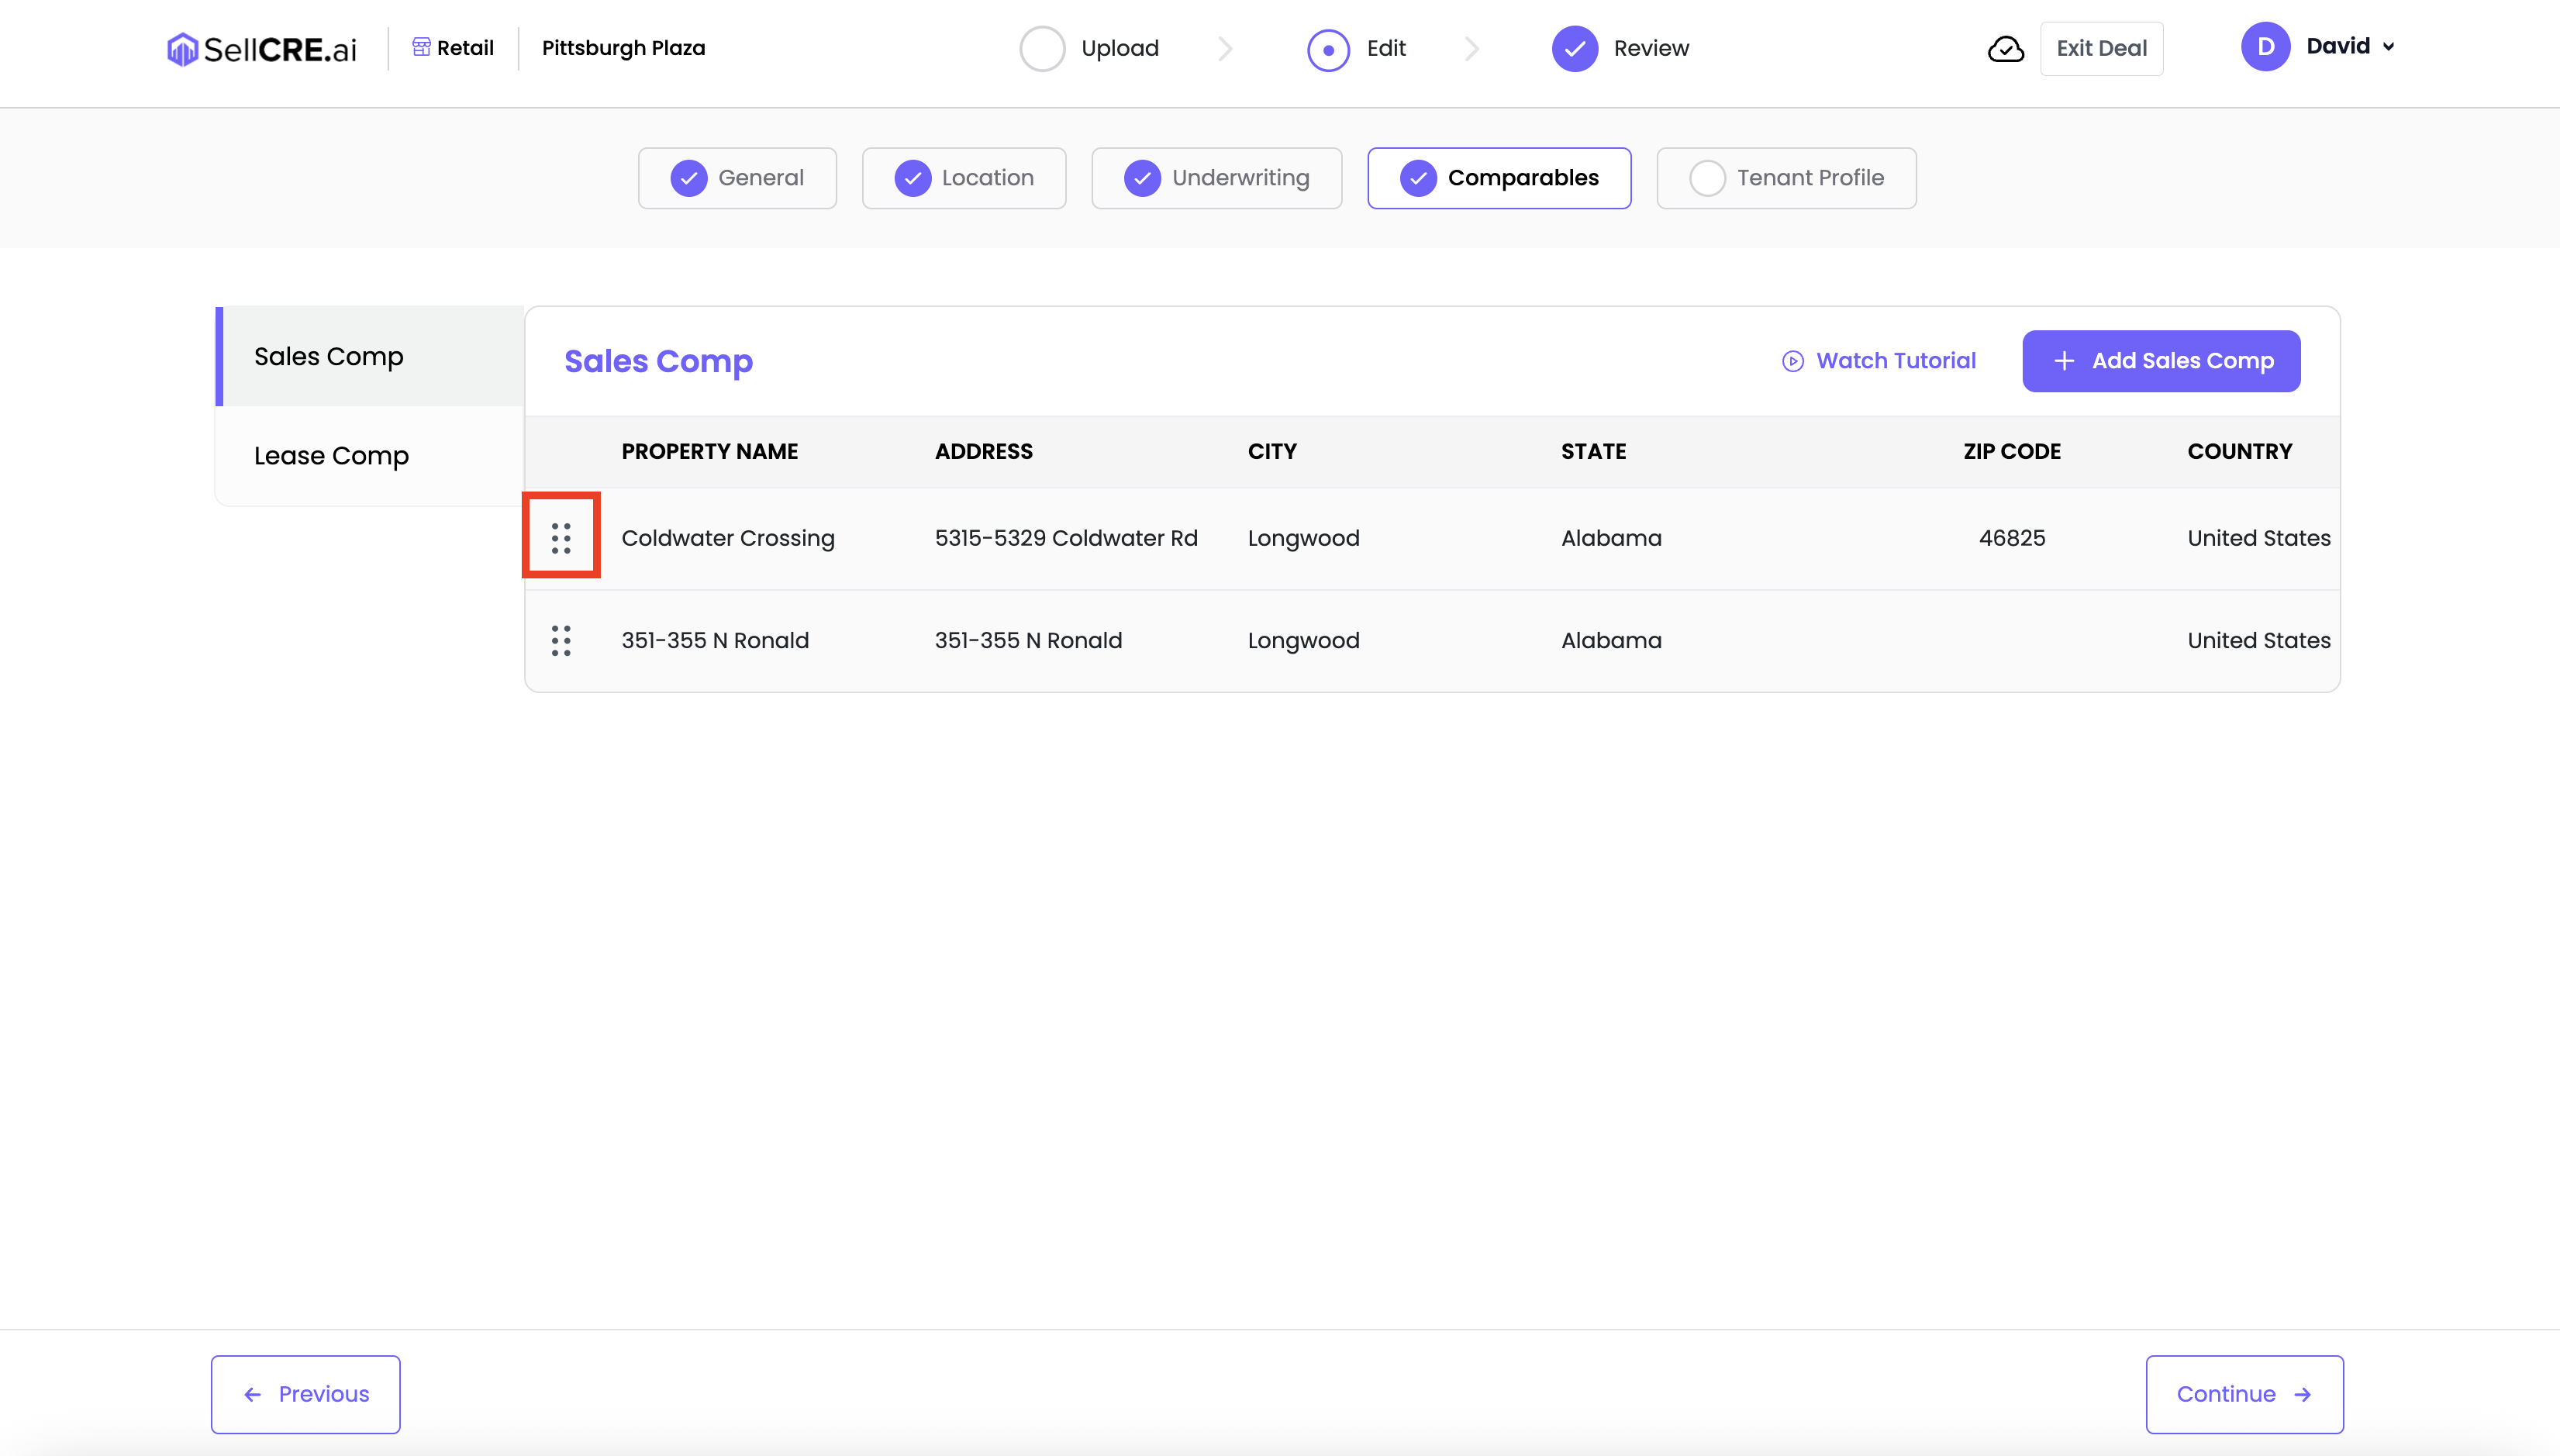The height and width of the screenshot is (1456, 2560).
Task: Switch to the Tenant Profile tab
Action: [x=1786, y=178]
